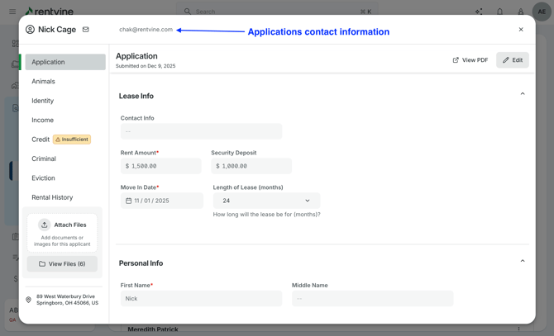Collapse the Personal Info section

(523, 261)
